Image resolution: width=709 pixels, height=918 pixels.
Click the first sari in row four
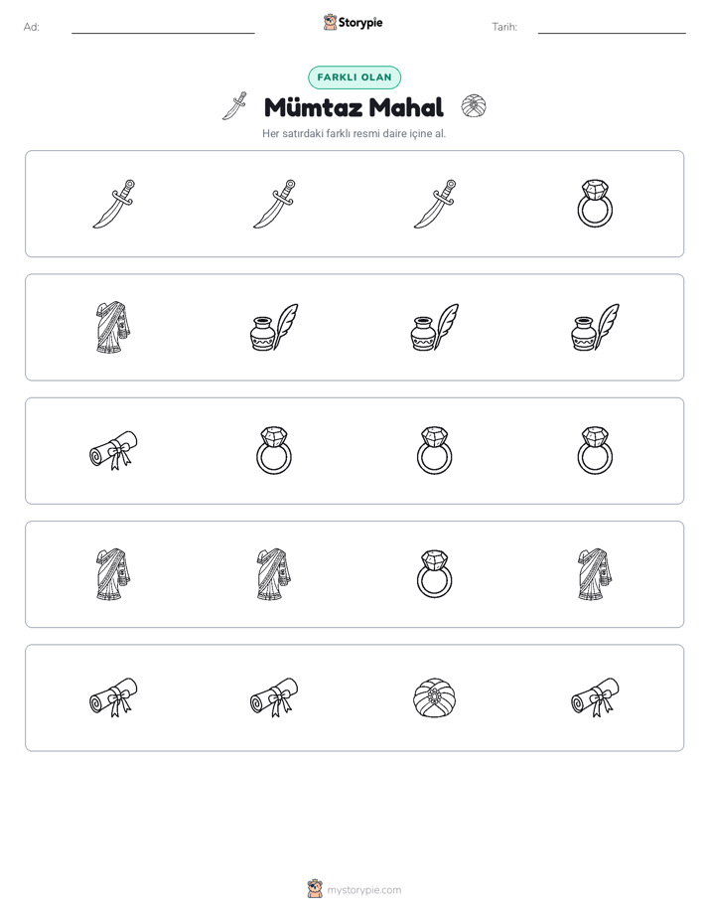point(113,574)
